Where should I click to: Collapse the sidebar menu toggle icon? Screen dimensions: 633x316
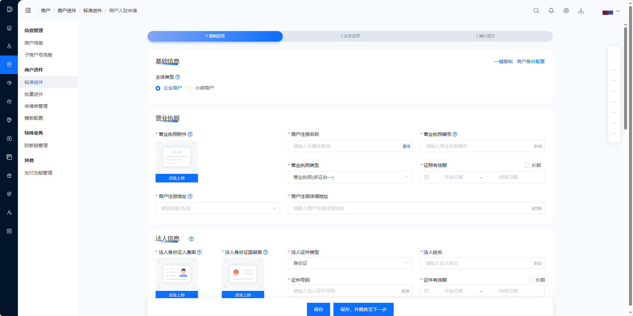(x=28, y=11)
